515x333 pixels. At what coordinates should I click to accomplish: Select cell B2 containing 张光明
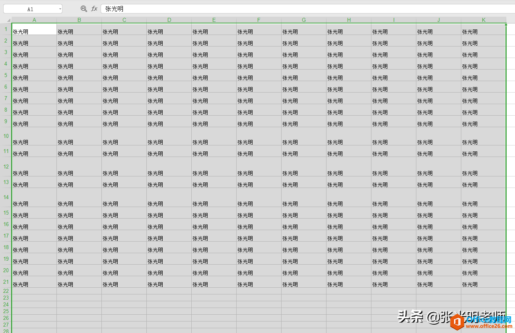click(x=79, y=41)
